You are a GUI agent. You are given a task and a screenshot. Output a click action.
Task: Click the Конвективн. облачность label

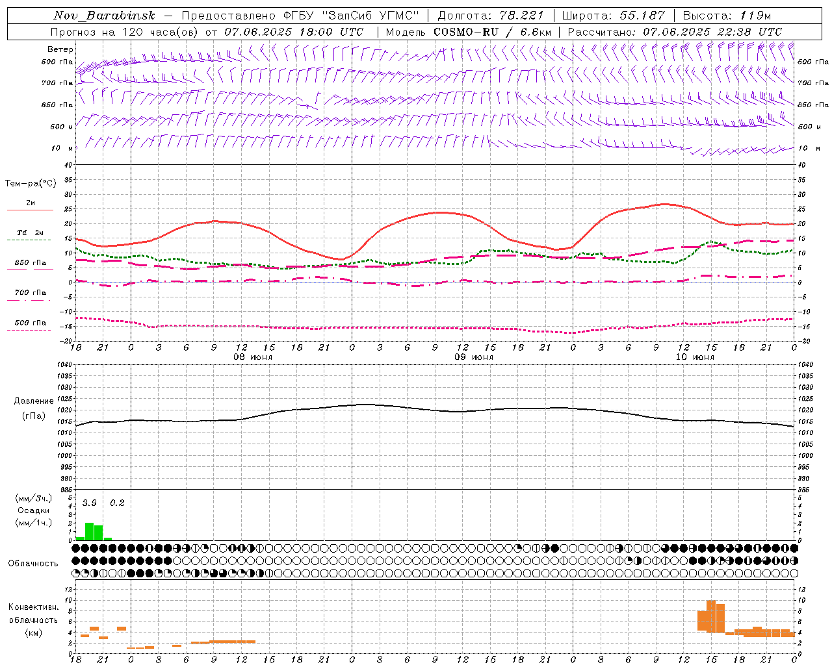click(33, 614)
